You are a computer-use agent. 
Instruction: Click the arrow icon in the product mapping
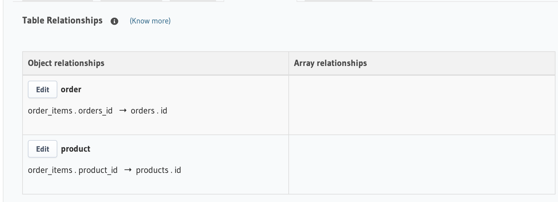click(128, 170)
